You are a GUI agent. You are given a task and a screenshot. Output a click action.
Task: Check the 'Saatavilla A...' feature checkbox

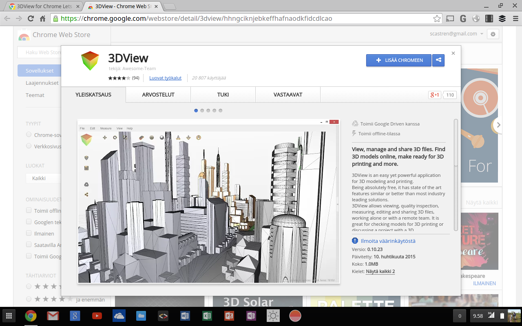29,245
